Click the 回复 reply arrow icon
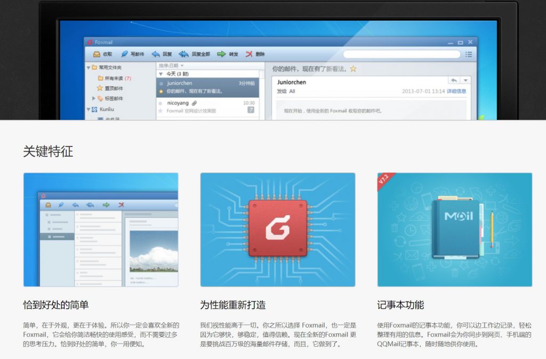 [x=156, y=54]
